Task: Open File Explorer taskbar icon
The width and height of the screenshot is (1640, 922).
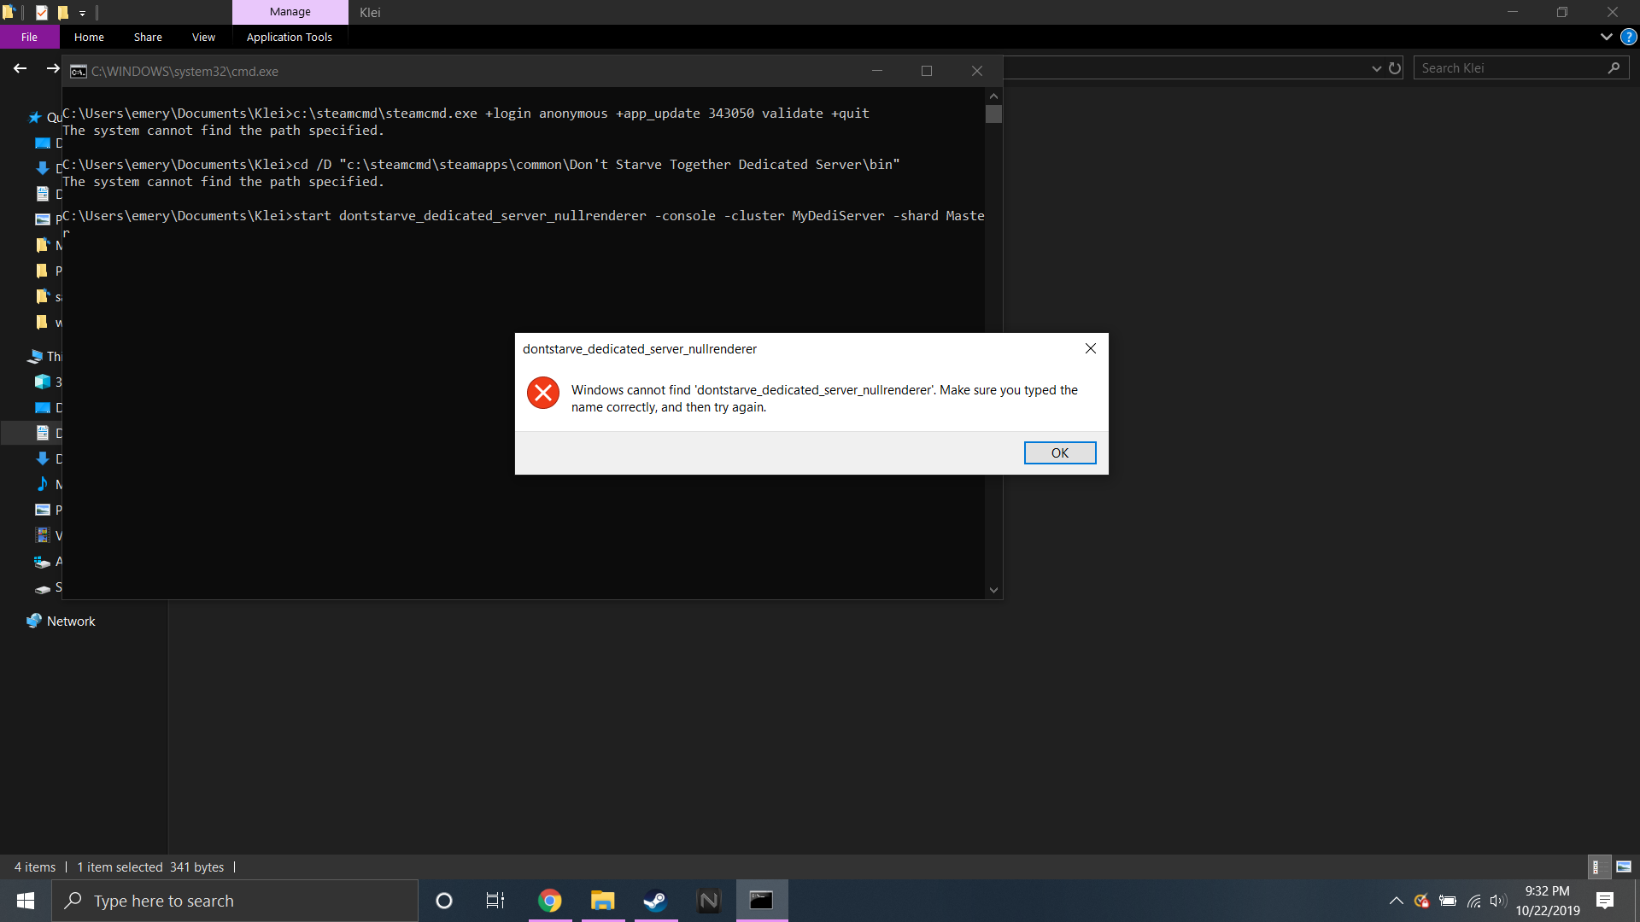Action: 602,901
